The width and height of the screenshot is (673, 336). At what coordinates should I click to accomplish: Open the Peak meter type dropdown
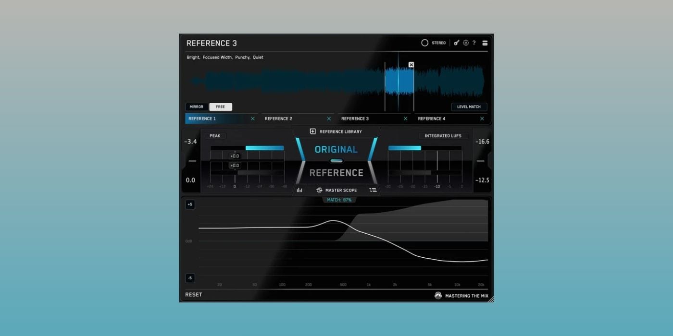[215, 136]
